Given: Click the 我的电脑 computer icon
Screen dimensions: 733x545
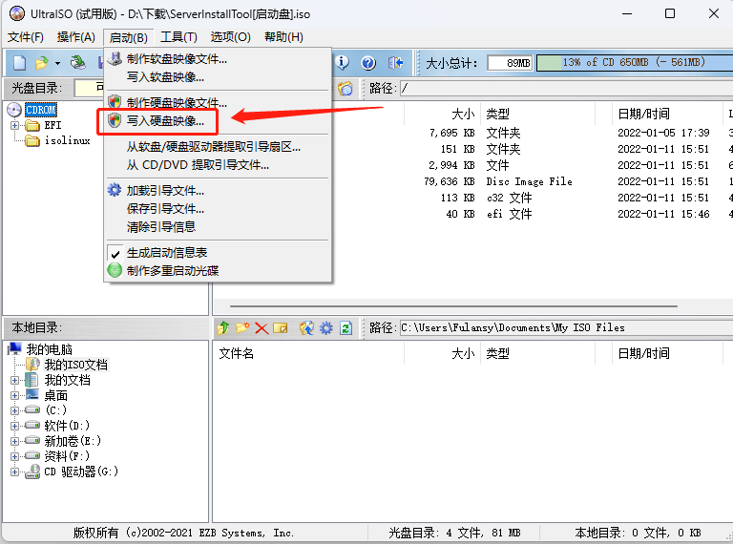Looking at the screenshot, I should coord(15,348).
